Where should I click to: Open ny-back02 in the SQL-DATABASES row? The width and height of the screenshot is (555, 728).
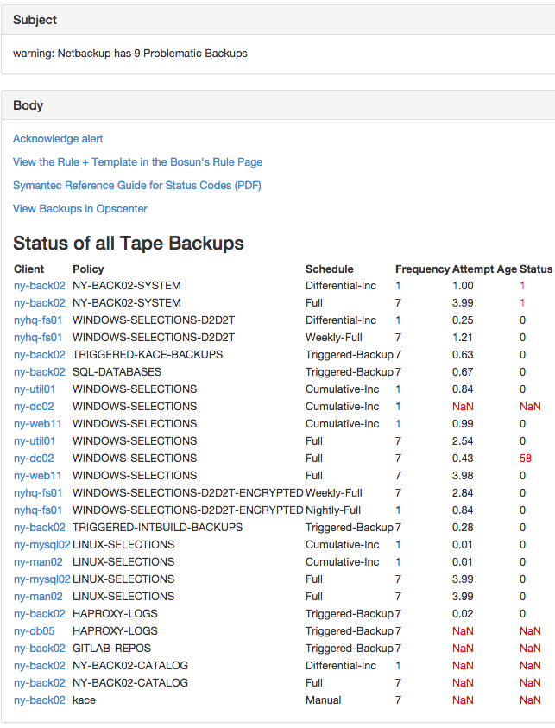pyautogui.click(x=39, y=372)
